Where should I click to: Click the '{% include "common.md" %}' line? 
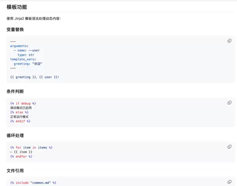click(x=33, y=182)
